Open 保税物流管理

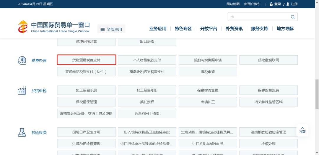tap(208, 90)
